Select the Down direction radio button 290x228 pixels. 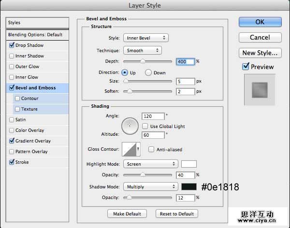tap(149, 72)
